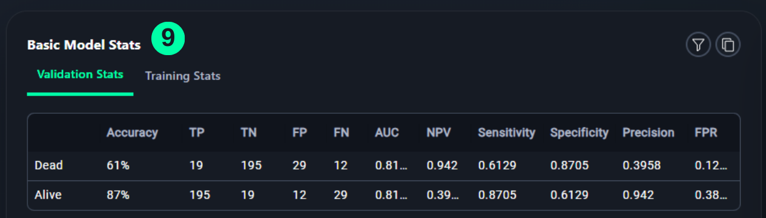This screenshot has height=218, width=766.
Task: Click the FN column header
Action: pyautogui.click(x=341, y=133)
